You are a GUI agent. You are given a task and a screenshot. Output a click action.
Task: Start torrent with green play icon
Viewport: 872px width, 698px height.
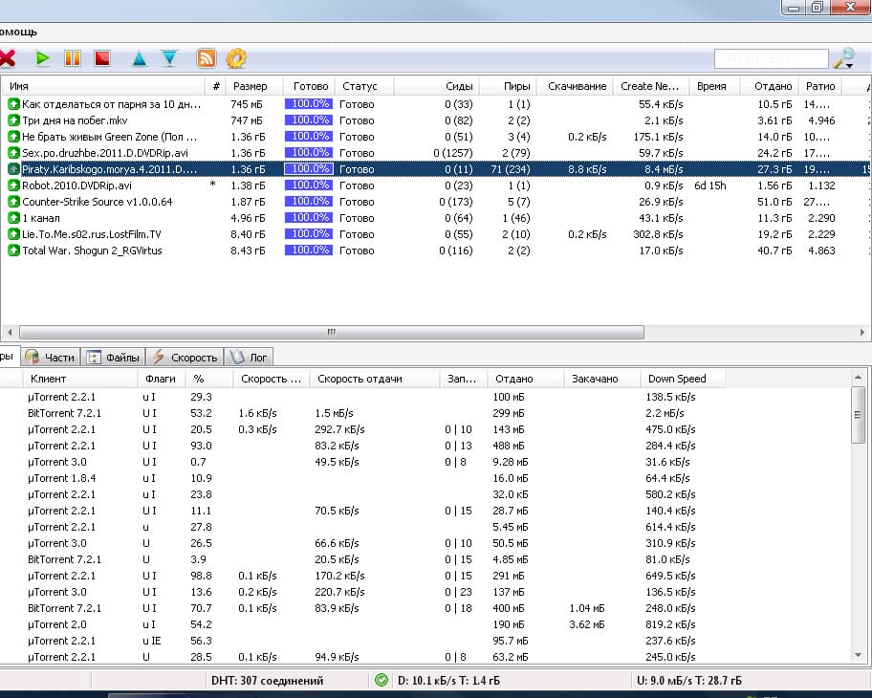click(x=43, y=58)
